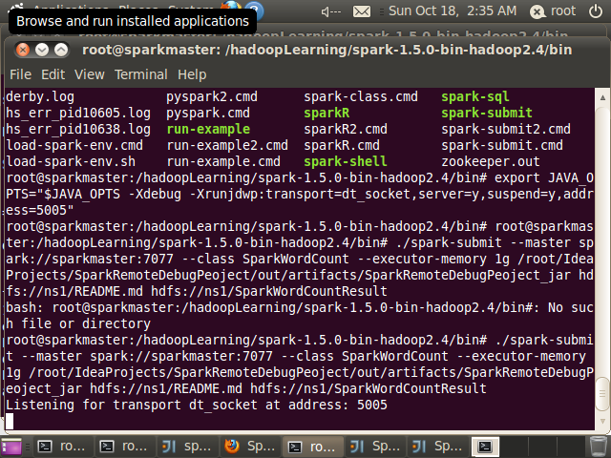Image resolution: width=611 pixels, height=458 pixels.
Task: Click the blue help question mark launcher
Action: click(254, 10)
